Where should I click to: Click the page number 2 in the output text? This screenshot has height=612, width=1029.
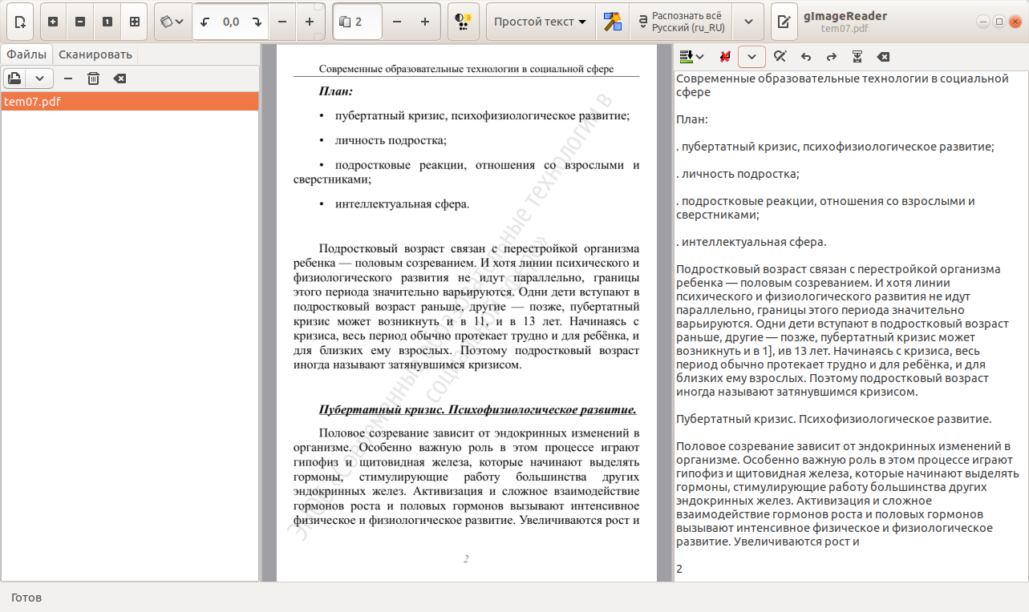coord(679,569)
